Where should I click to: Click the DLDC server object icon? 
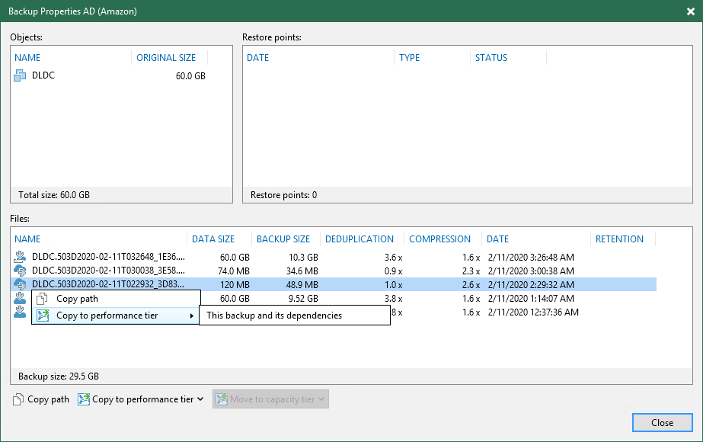pyautogui.click(x=21, y=76)
